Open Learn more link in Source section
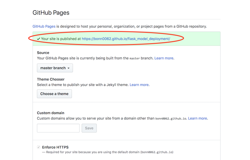The width and height of the screenshot is (250, 160). (x=164, y=58)
